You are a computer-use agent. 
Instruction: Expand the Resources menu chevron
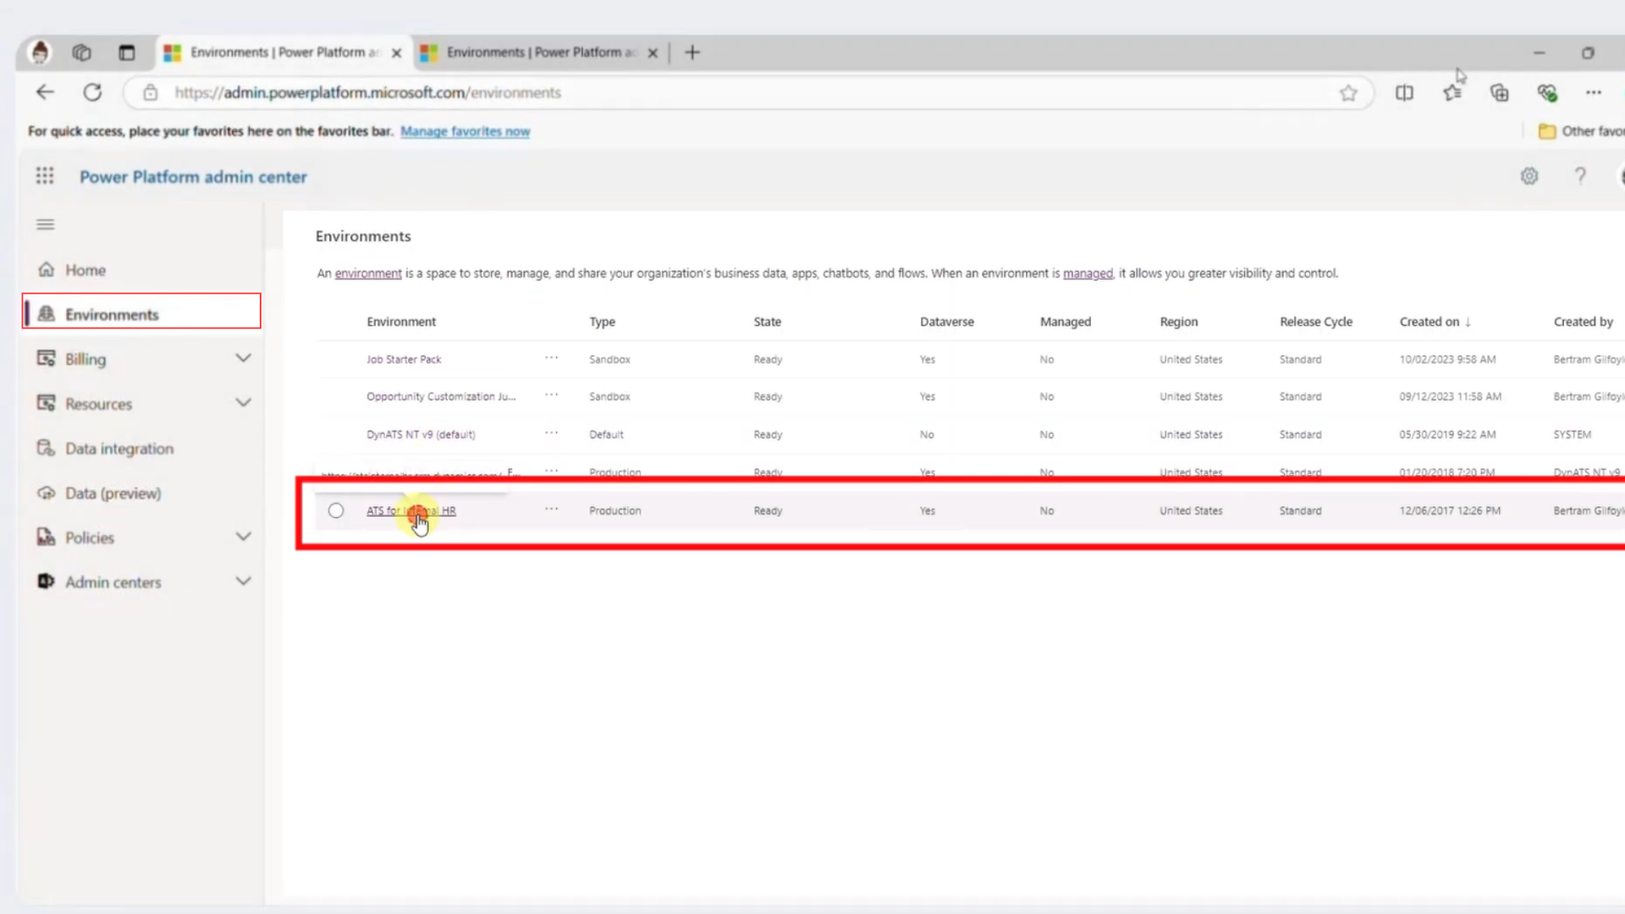pyautogui.click(x=243, y=403)
